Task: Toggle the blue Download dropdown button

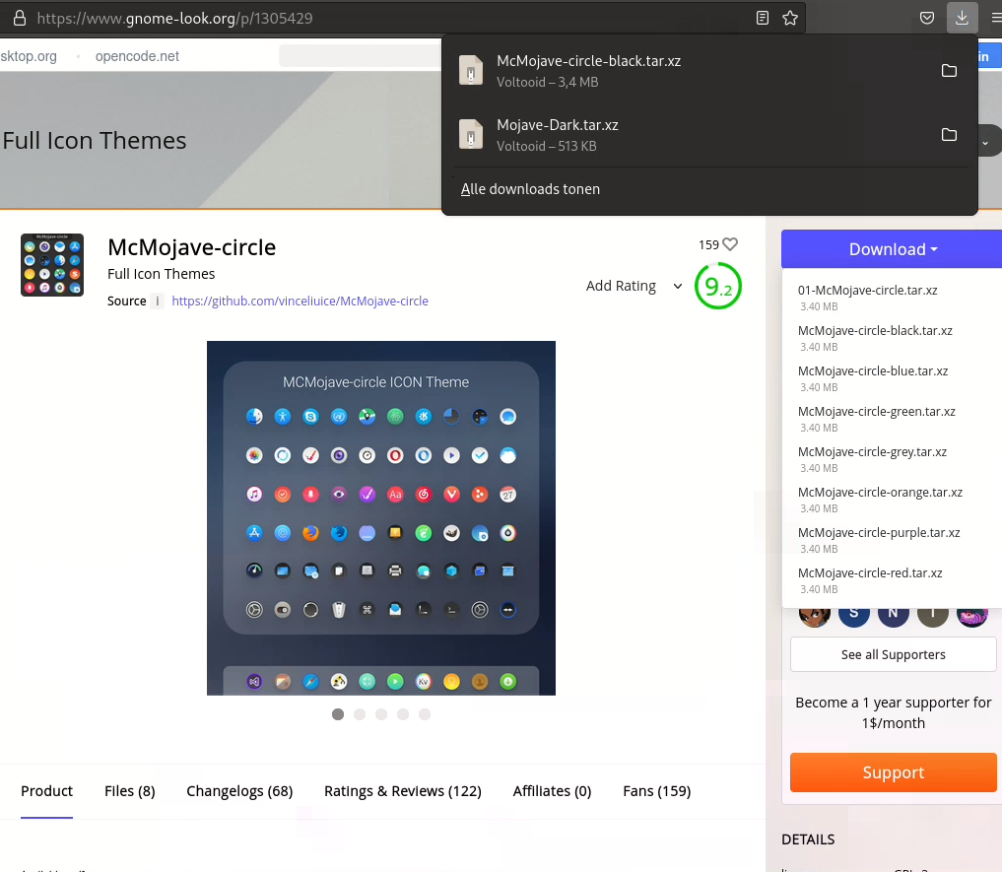Action: pyautogui.click(x=892, y=249)
